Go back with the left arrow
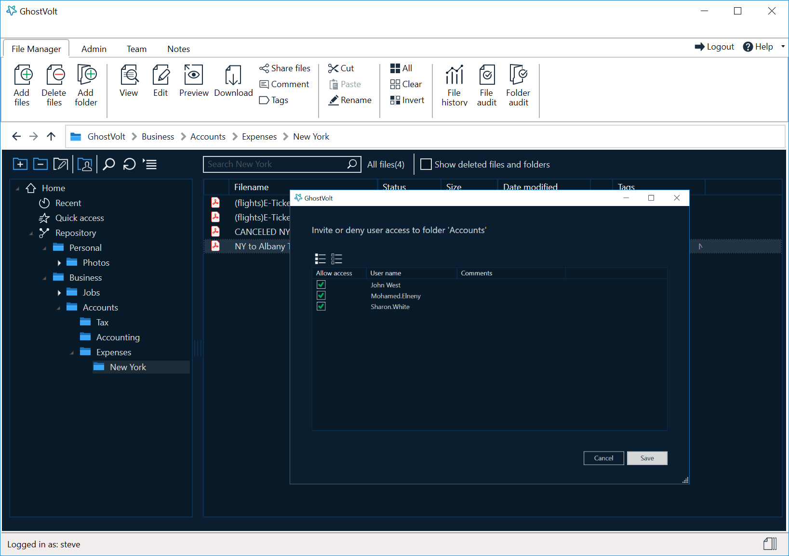Image resolution: width=789 pixels, height=556 pixels. pos(16,136)
